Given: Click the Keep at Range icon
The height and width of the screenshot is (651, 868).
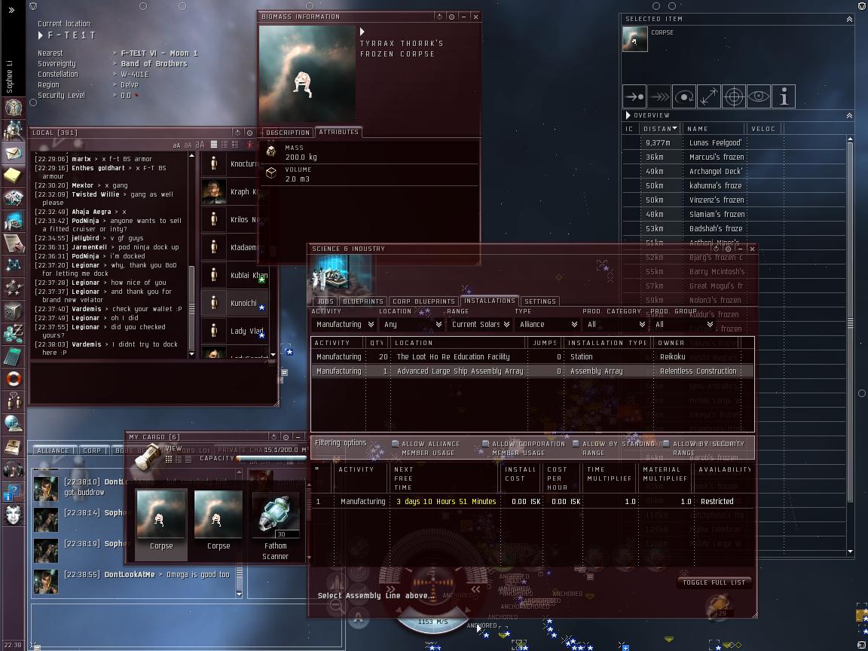Looking at the screenshot, I should 709,97.
